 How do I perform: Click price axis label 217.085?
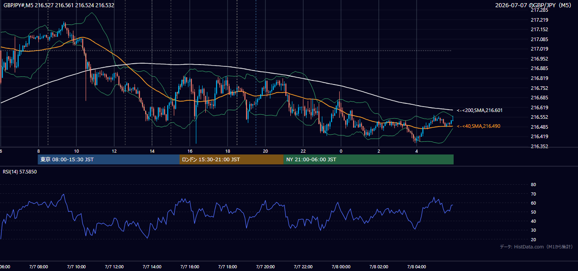click(x=539, y=39)
